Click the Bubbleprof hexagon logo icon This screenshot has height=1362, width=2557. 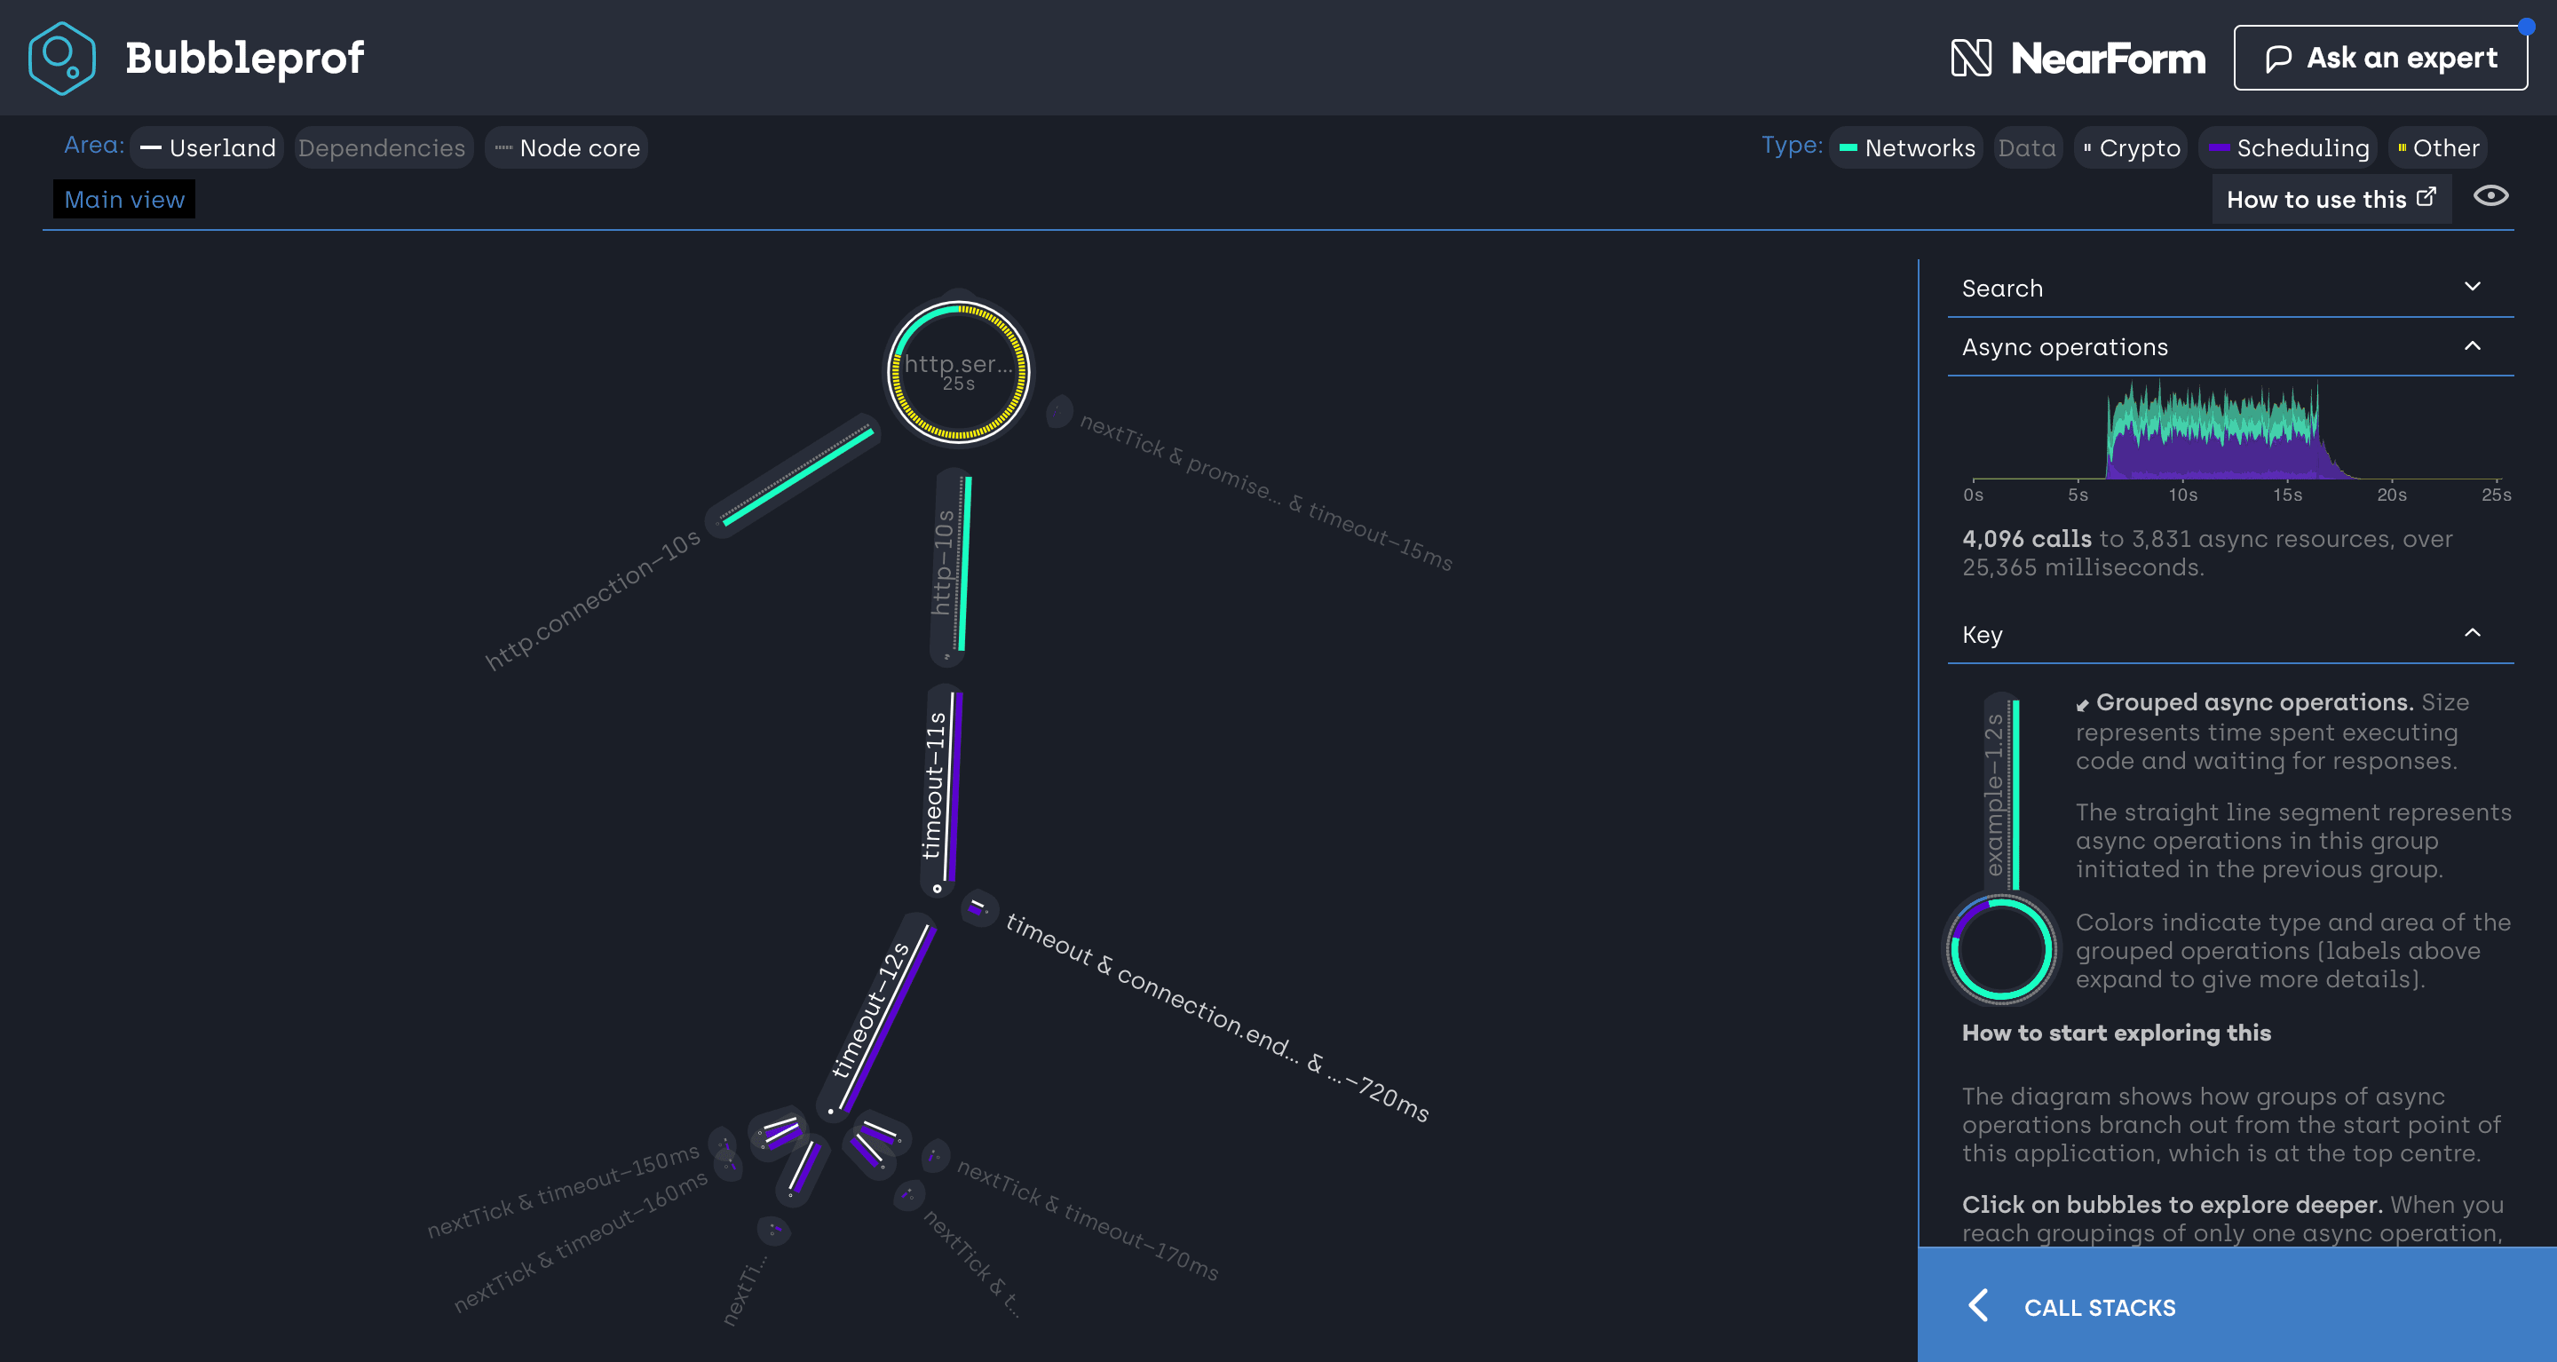pos(60,57)
